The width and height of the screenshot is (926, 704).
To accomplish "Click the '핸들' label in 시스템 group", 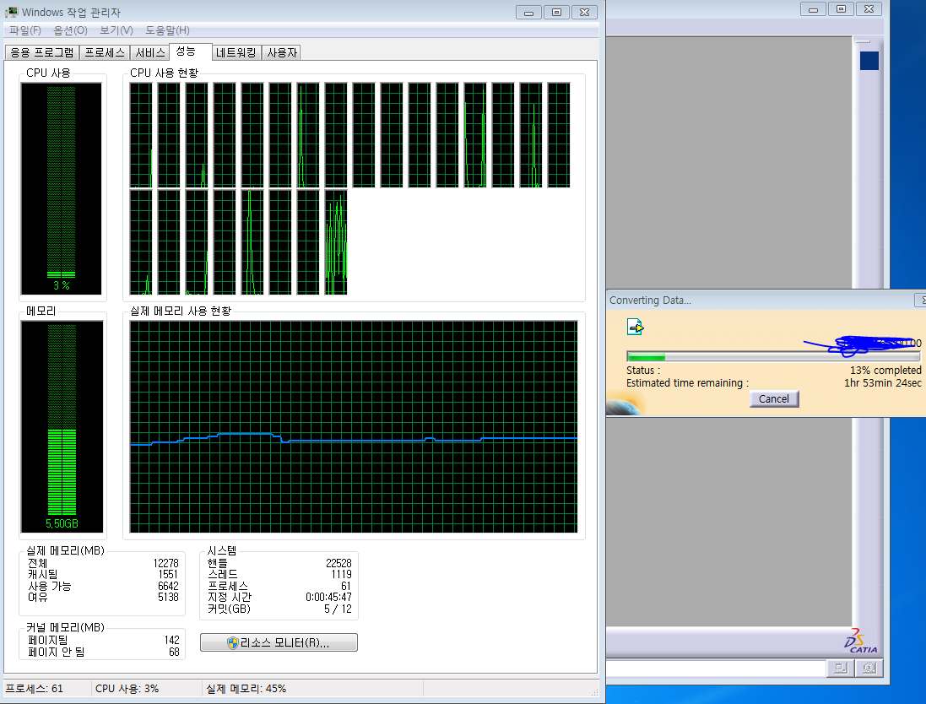I will [x=217, y=563].
